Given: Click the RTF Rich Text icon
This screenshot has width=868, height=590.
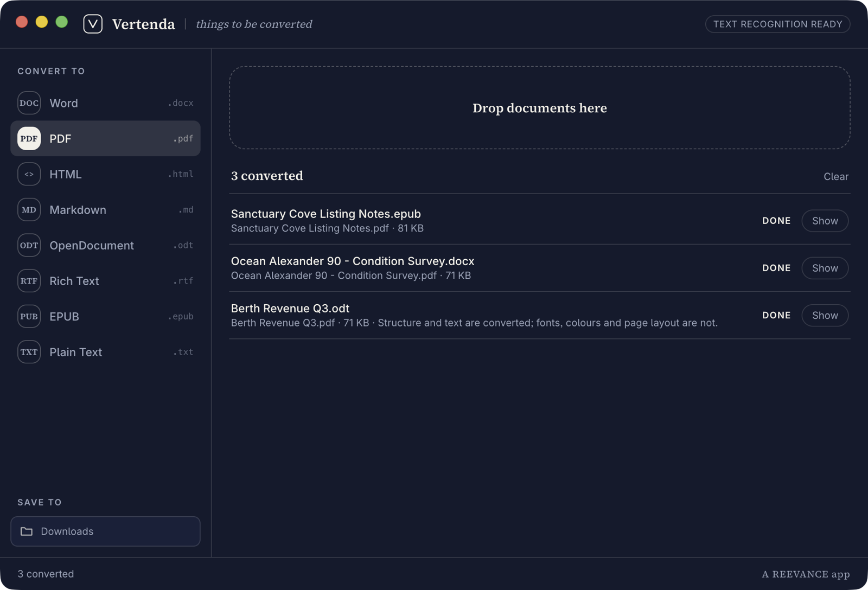Looking at the screenshot, I should [29, 281].
